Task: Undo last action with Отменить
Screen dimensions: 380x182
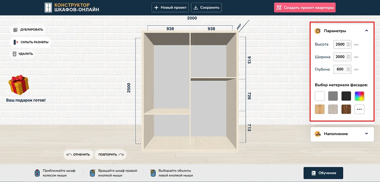Action: click(x=78, y=154)
